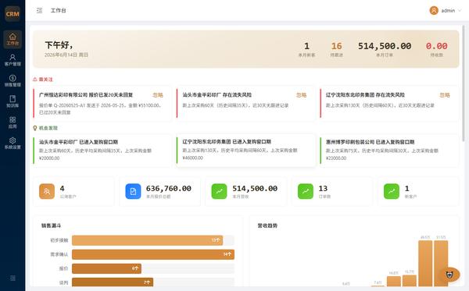Click the tallest rightmost bar in 营收趋势 chart
Image resolution: width=469 pixels, height=291 pixels.
pyautogui.click(x=441, y=264)
